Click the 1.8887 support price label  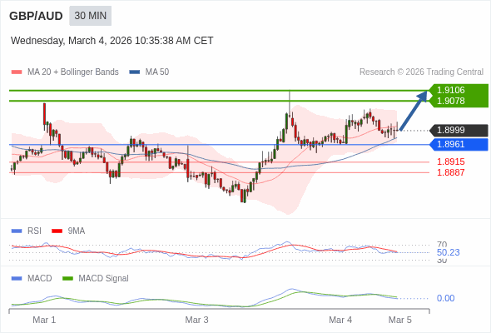click(450, 172)
